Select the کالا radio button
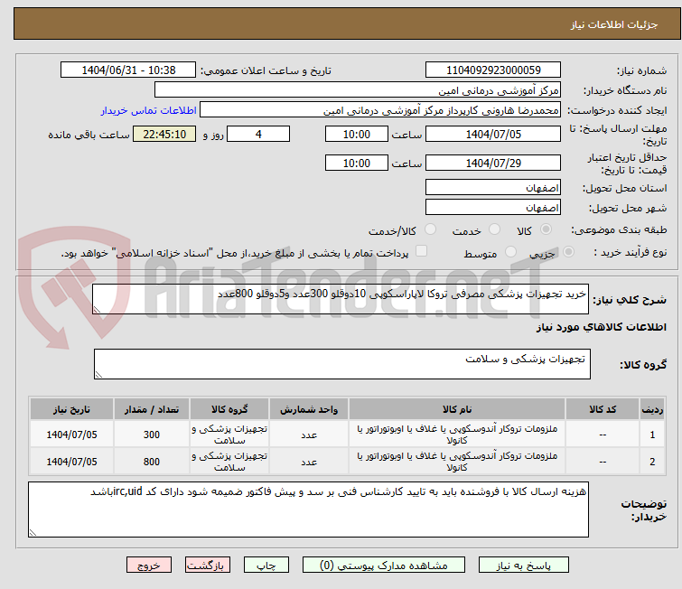The width and height of the screenshot is (682, 589). [546, 229]
